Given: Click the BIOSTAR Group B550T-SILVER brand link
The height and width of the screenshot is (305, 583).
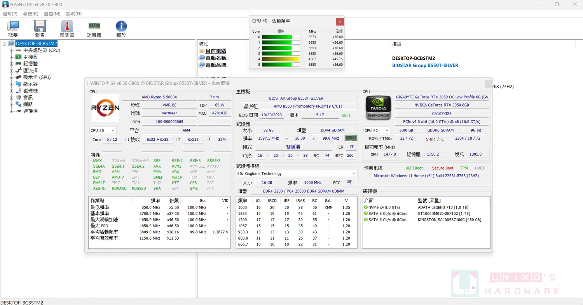Looking at the screenshot, I should (x=425, y=65).
